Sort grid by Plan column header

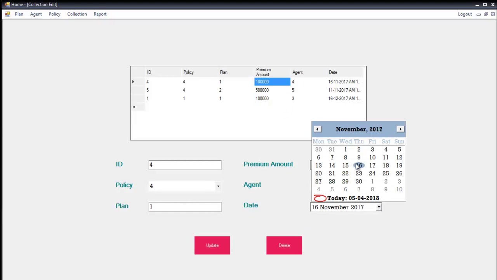(236, 72)
